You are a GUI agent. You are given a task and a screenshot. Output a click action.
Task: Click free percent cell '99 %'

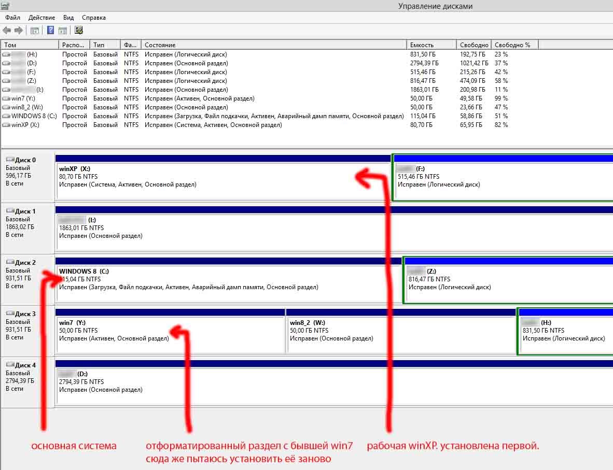[x=501, y=98]
